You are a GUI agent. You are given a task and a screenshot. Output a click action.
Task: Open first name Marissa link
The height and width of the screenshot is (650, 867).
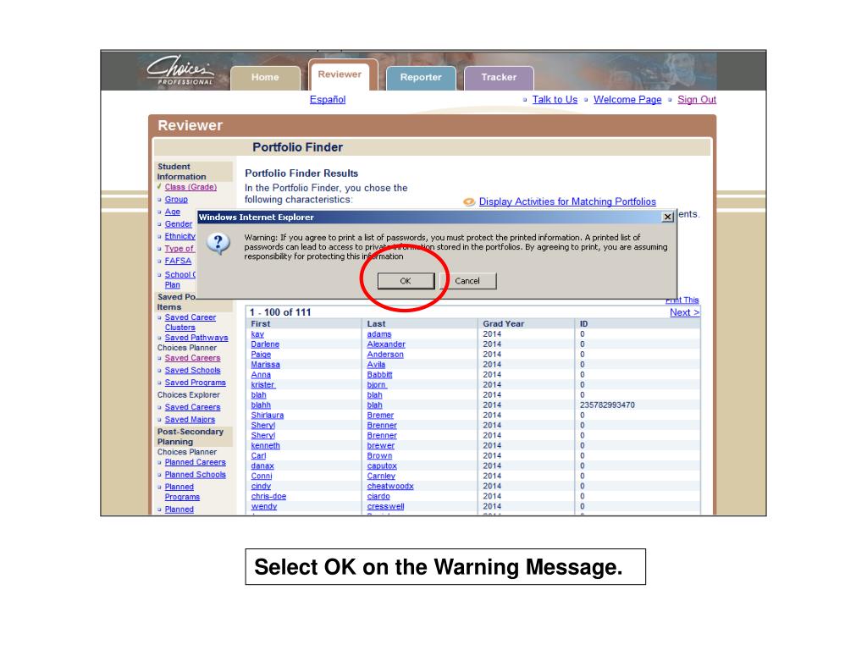coord(265,365)
